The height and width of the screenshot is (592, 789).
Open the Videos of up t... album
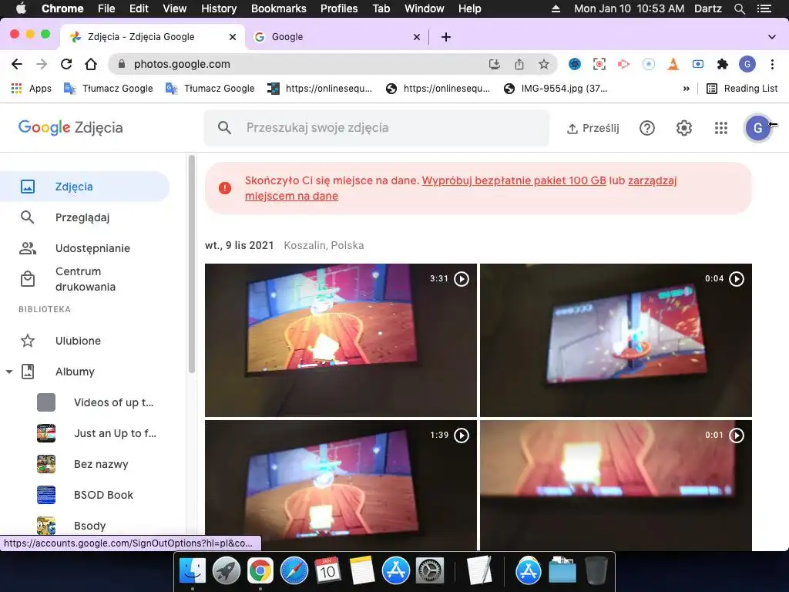(96, 402)
